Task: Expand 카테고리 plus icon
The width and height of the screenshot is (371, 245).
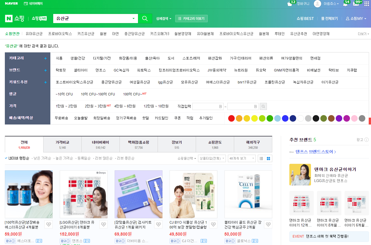Action: point(45,58)
